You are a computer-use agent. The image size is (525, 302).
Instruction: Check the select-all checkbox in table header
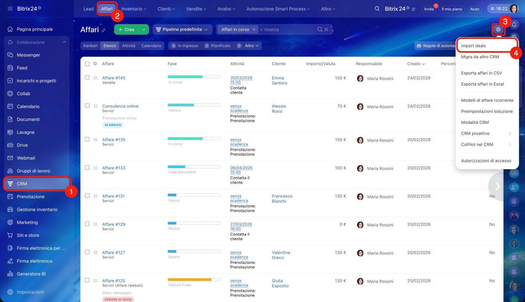coord(87,64)
